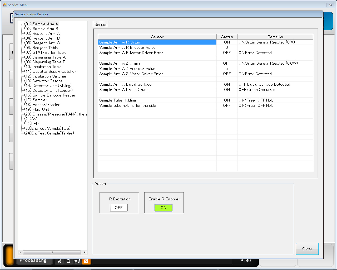Click the Service Menu window title icon
This screenshot has height=270, width=337.
(x=4, y=5)
